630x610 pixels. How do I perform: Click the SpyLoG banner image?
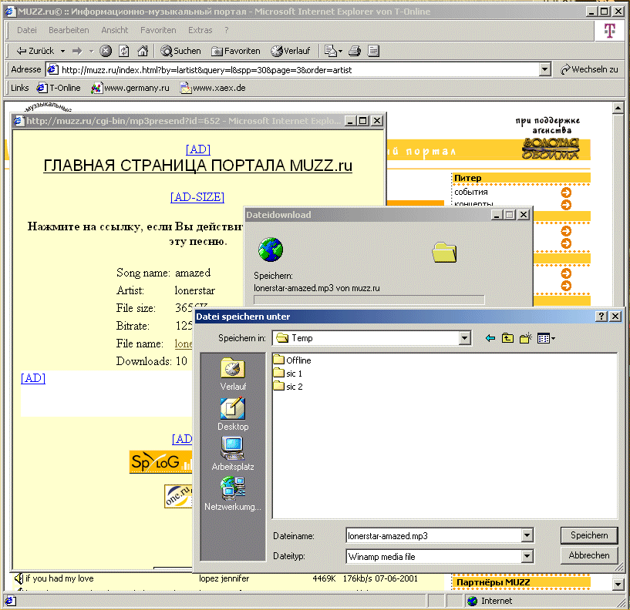[x=160, y=462]
